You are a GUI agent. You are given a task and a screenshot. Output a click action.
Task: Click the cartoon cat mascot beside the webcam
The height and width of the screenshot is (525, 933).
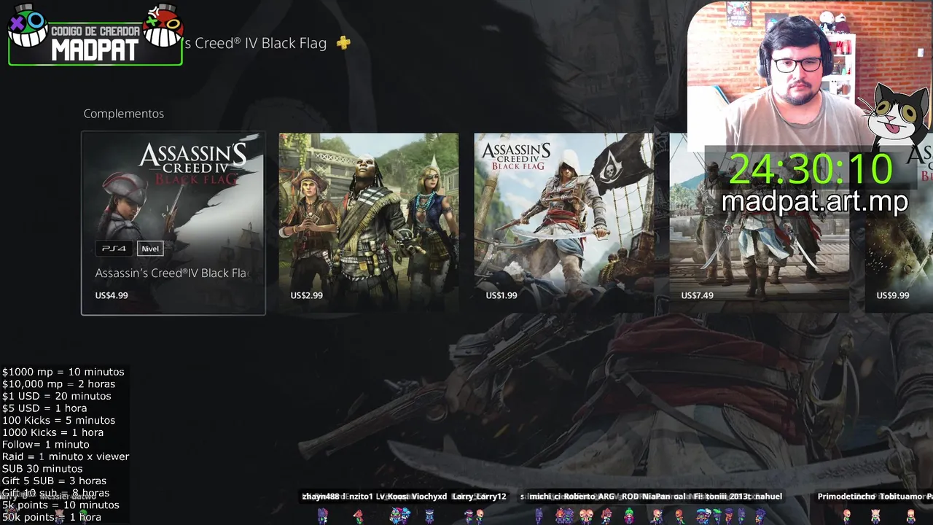pyautogui.click(x=897, y=118)
